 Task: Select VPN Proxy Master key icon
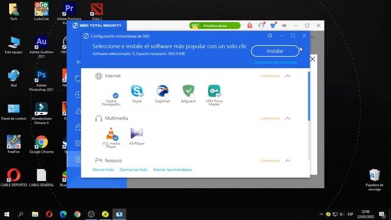pyautogui.click(x=214, y=91)
